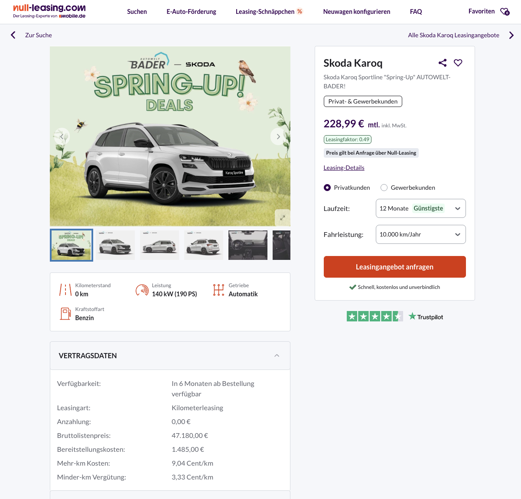Open the Leasing-Details link
This screenshot has width=521, height=499.
tap(344, 168)
